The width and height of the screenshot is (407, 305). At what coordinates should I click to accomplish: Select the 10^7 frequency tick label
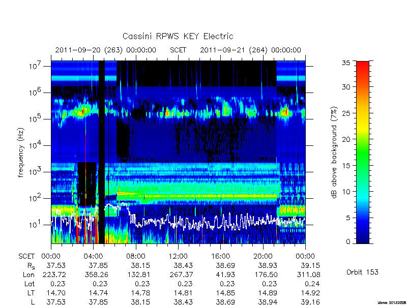click(x=36, y=66)
